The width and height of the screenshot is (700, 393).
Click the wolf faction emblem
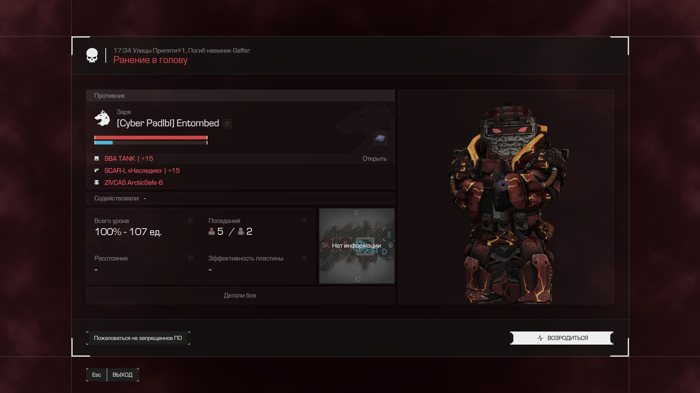pos(102,118)
